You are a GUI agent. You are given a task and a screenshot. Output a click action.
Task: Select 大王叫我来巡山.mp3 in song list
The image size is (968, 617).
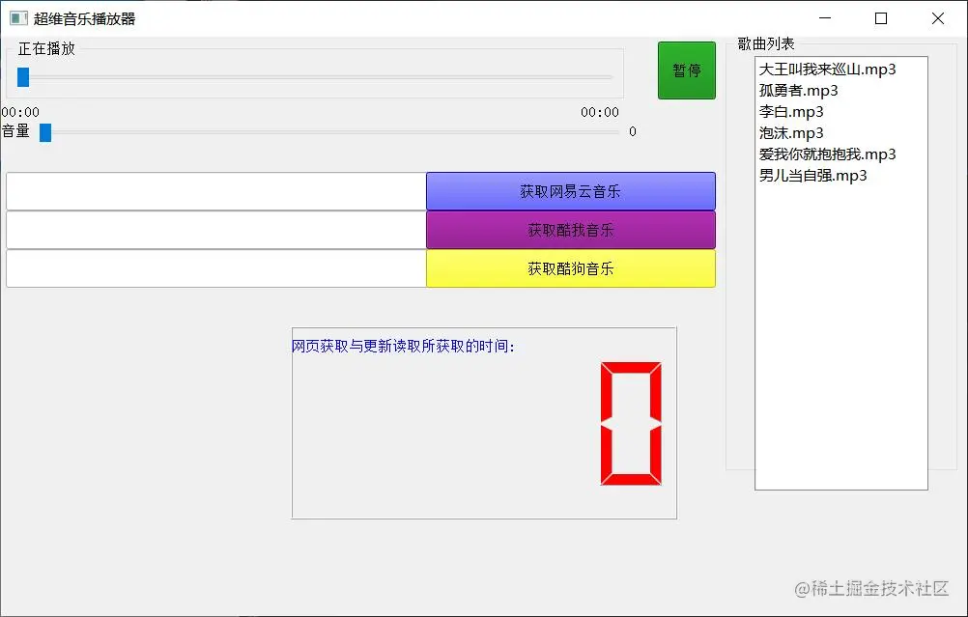840,70
